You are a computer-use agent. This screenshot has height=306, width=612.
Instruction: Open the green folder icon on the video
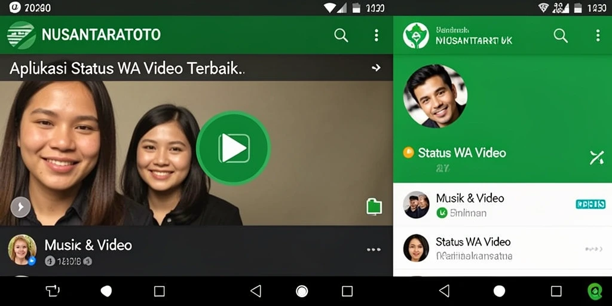click(x=374, y=206)
